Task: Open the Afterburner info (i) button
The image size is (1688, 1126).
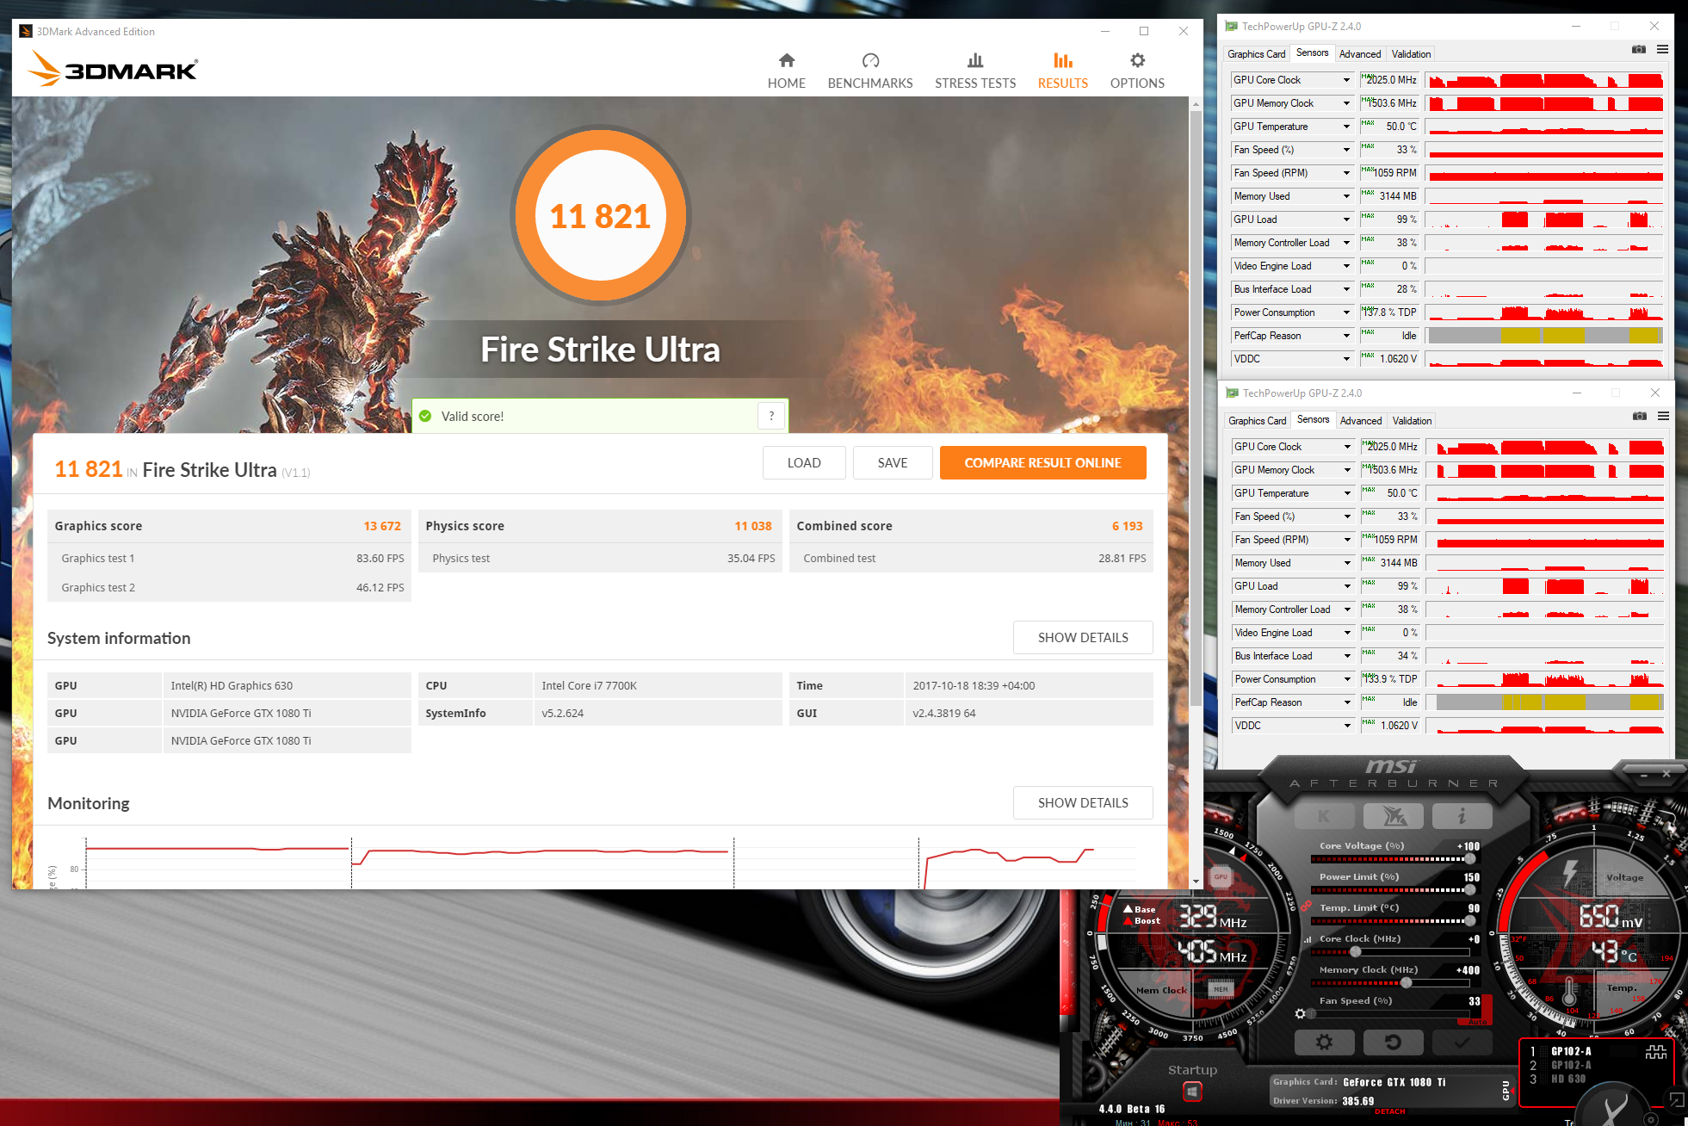Action: point(1462,816)
